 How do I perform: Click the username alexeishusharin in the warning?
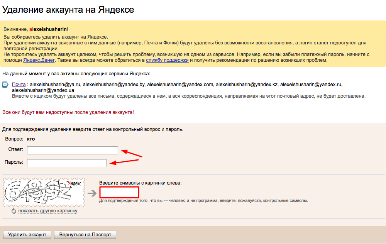click(48, 29)
